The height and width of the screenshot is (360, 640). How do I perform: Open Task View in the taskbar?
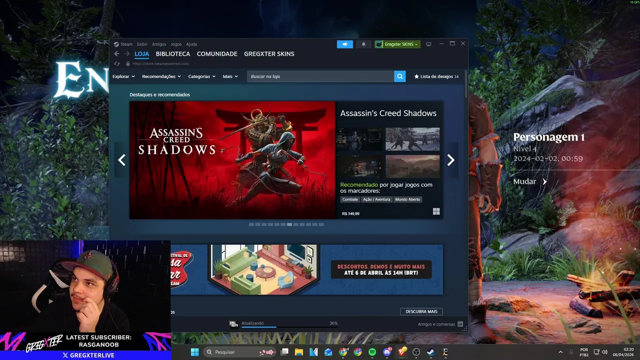pyautogui.click(x=284, y=352)
